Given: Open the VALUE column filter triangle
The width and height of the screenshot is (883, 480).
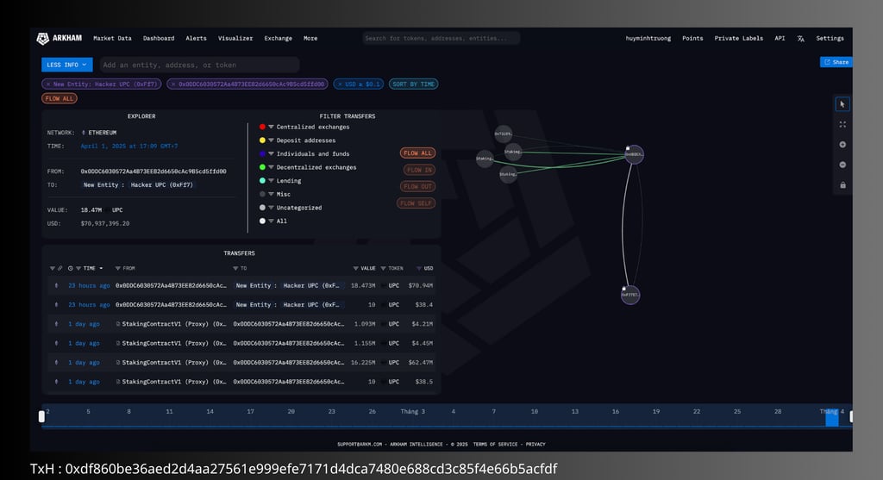Looking at the screenshot, I should click(356, 268).
